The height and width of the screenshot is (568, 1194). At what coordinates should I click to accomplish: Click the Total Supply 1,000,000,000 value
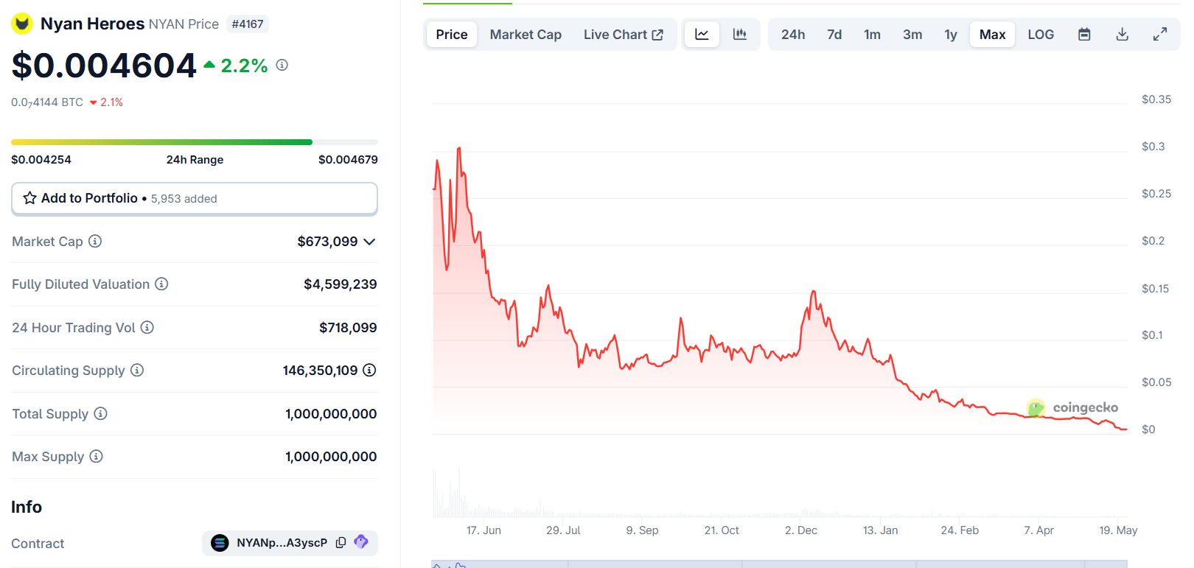click(x=331, y=414)
